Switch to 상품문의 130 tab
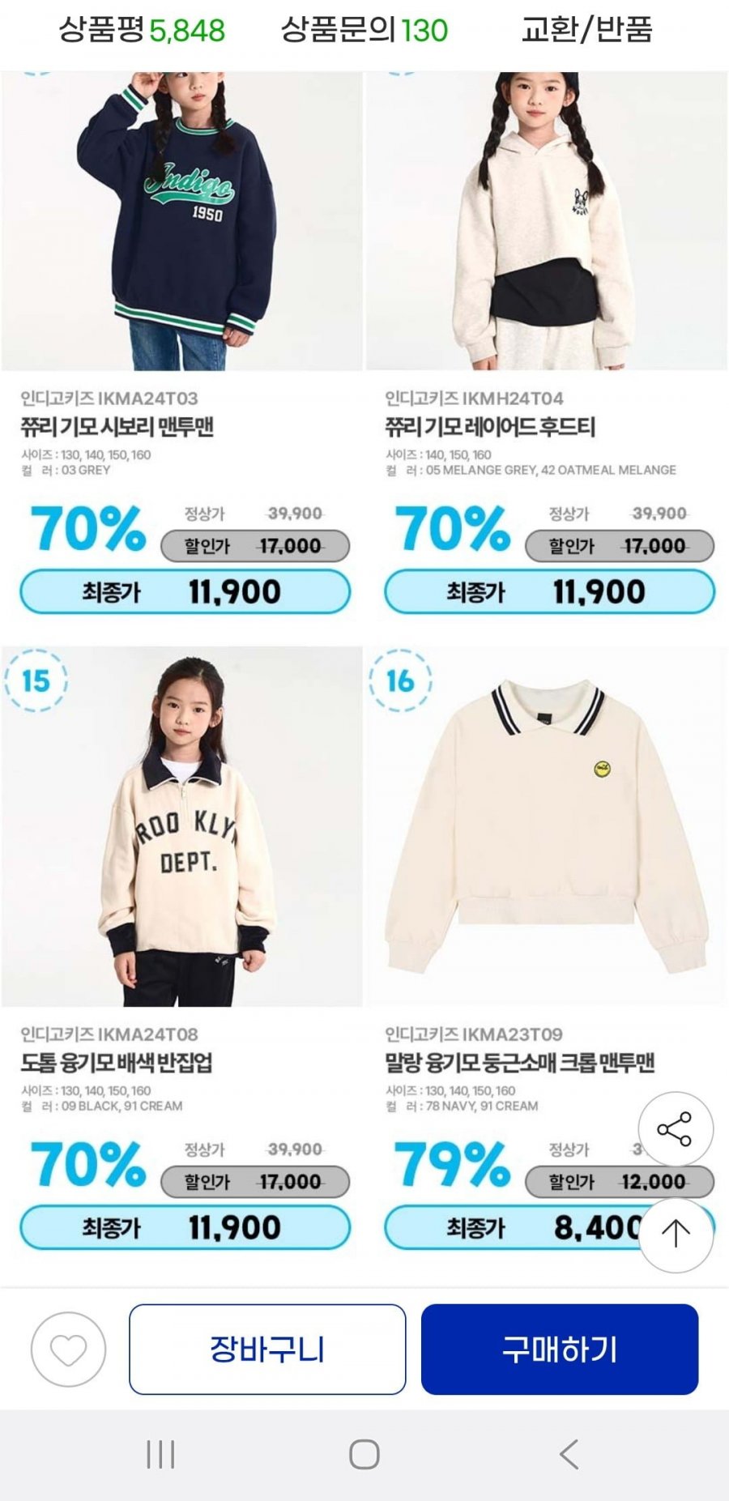Image resolution: width=729 pixels, height=1501 pixels. click(x=364, y=30)
